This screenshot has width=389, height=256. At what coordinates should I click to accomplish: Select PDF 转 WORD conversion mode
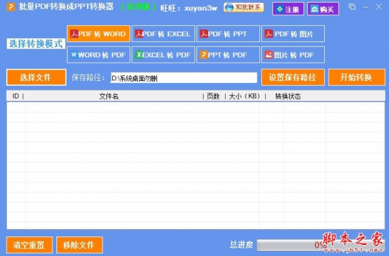point(99,34)
